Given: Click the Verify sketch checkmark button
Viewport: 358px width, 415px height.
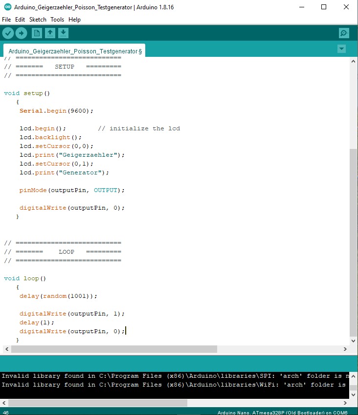Looking at the screenshot, I should click(x=8, y=33).
